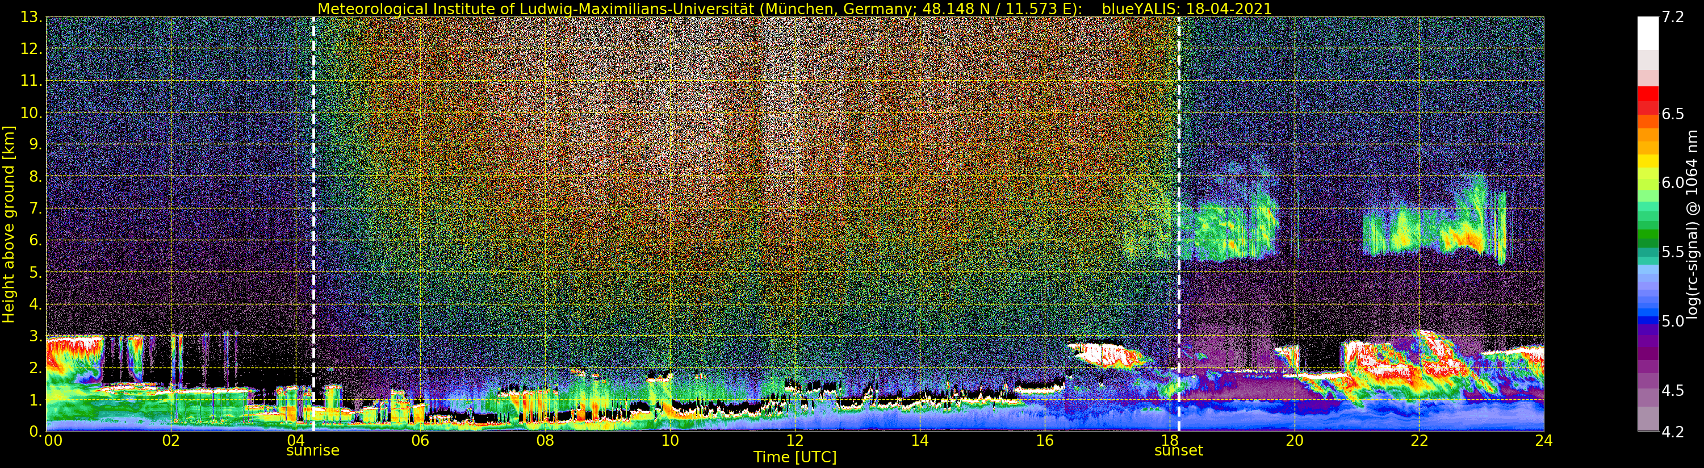Click the y-axis tick label '0.'
Screen dimensions: 1704x468
click(x=36, y=431)
